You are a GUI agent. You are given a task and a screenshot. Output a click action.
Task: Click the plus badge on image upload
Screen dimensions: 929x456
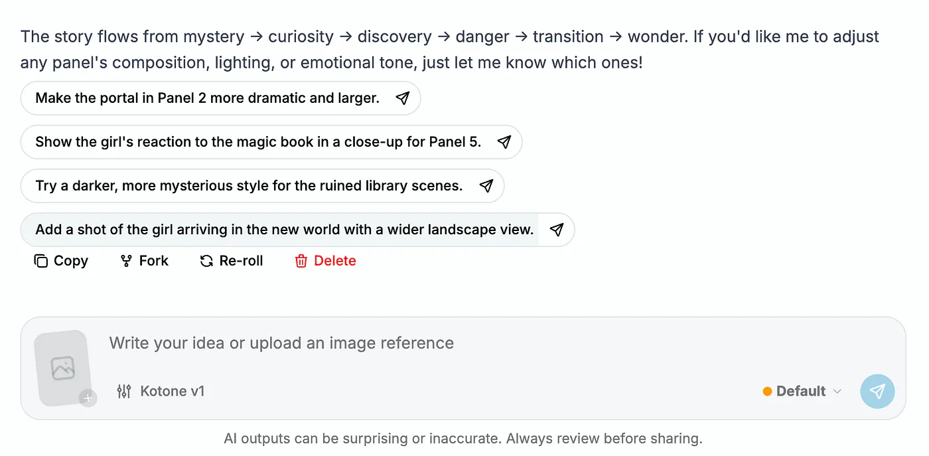pyautogui.click(x=88, y=398)
